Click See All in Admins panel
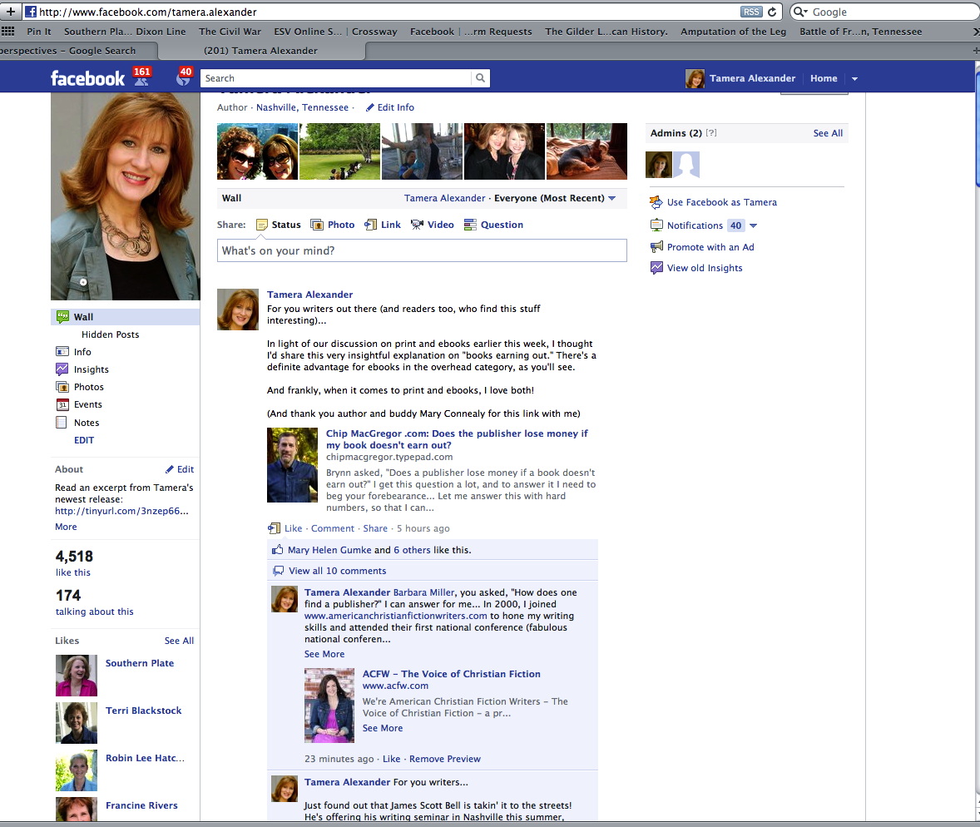The height and width of the screenshot is (827, 980). [x=828, y=133]
